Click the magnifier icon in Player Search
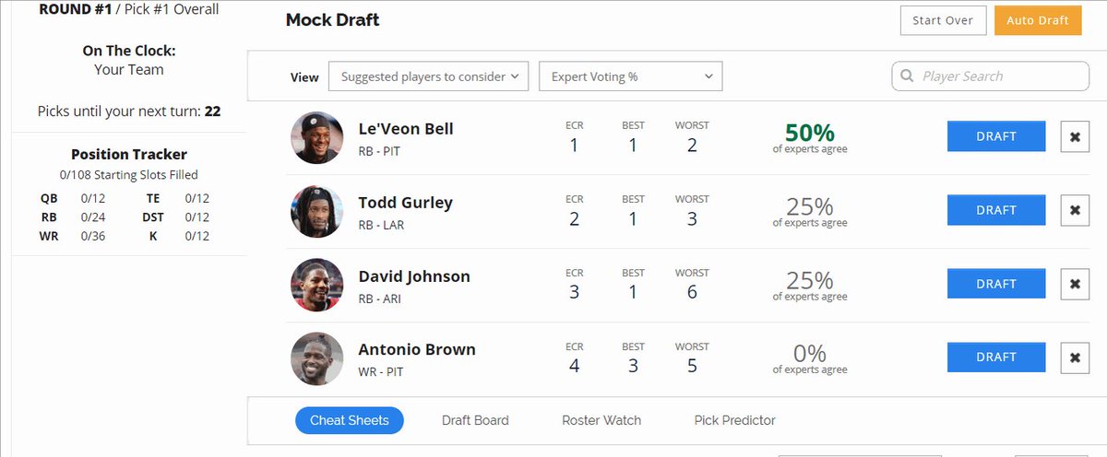The image size is (1107, 457). (x=907, y=76)
